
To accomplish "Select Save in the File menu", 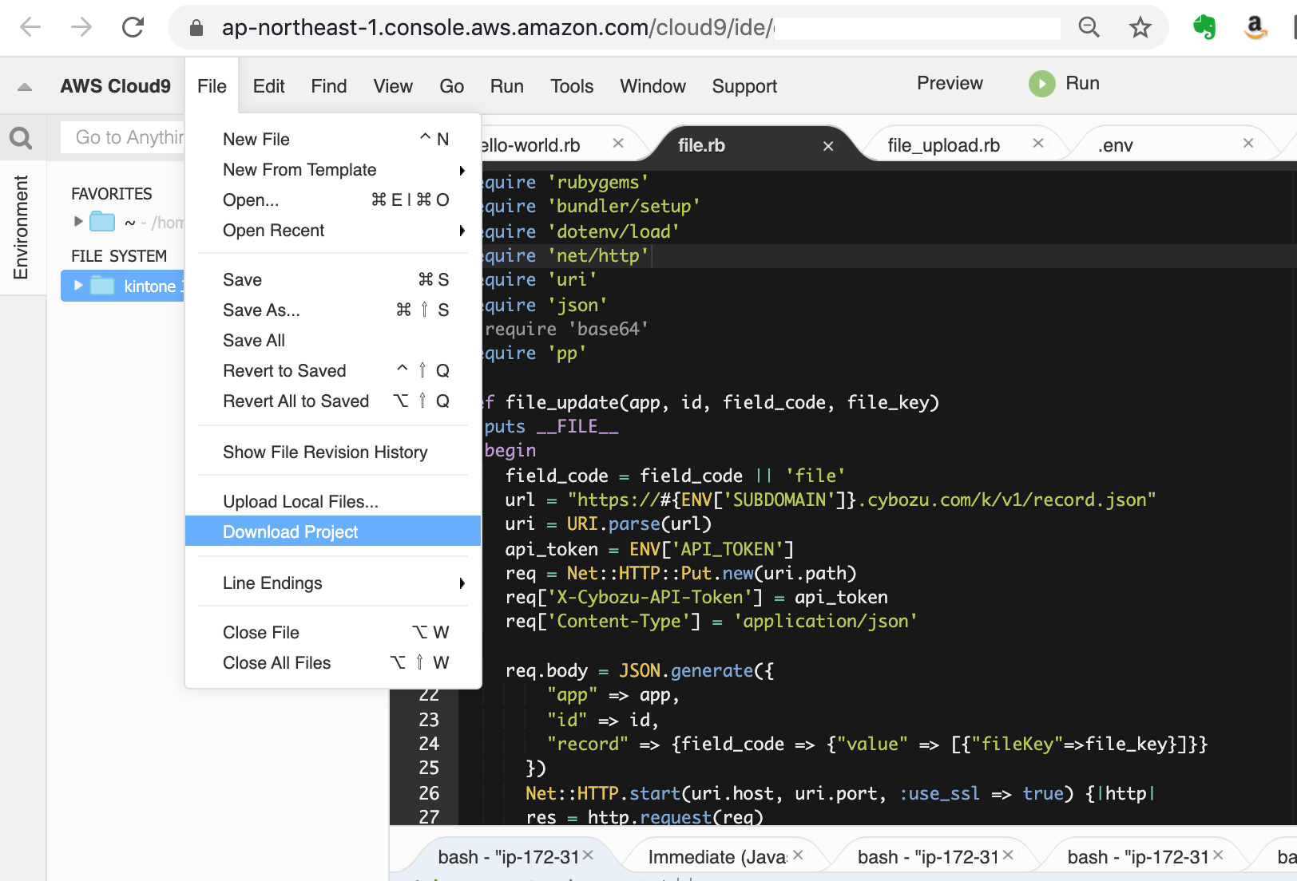I will (x=333, y=280).
